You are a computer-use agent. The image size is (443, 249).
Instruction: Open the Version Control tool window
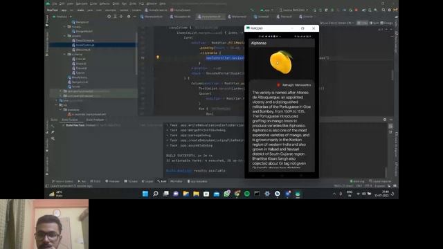62,181
